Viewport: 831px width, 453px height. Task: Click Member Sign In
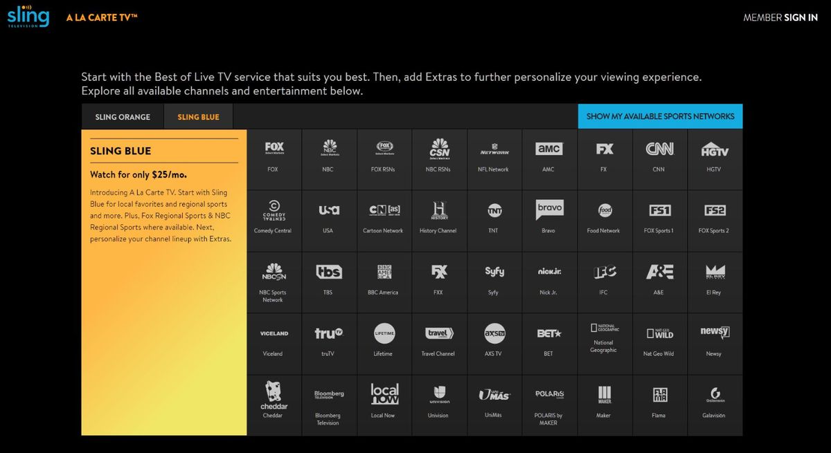point(780,17)
